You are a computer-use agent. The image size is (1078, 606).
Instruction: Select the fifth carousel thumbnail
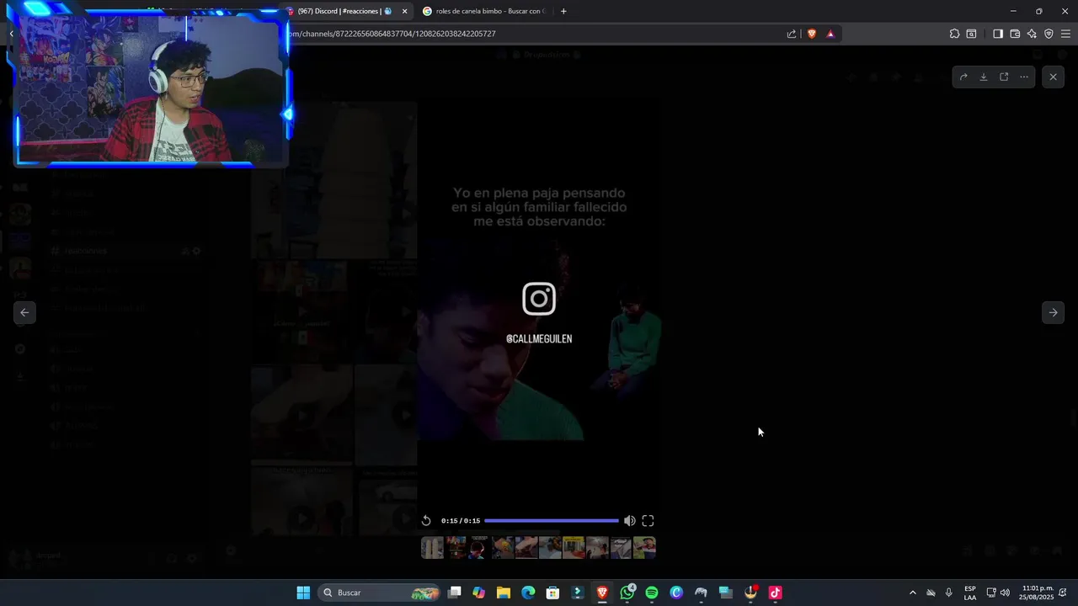click(526, 548)
